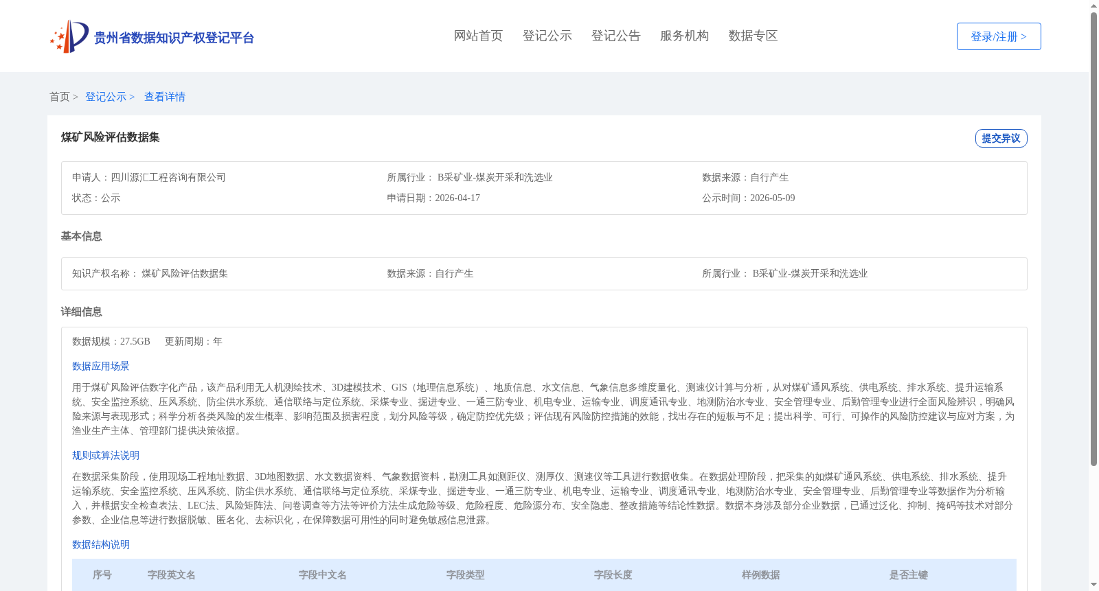Select the page heading 煤矿风险评估数据集
1099x591 pixels.
(x=110, y=137)
